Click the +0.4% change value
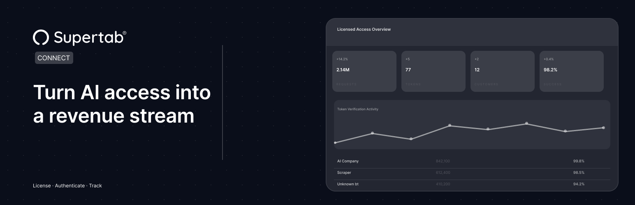Viewport: 635px width, 205px height. pyautogui.click(x=549, y=59)
